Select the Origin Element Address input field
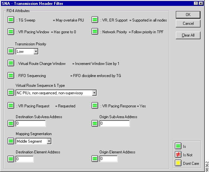209x172 pixels. coord(109,159)
